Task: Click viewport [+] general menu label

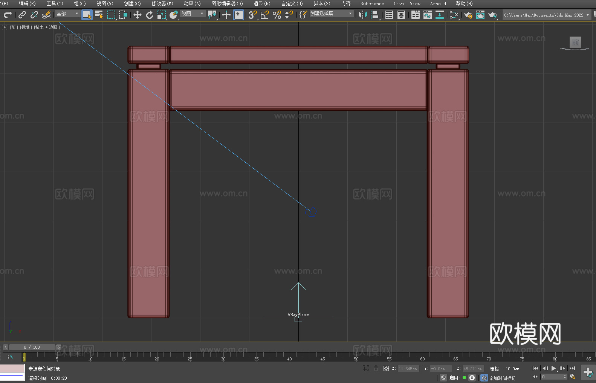Action: click(x=5, y=27)
